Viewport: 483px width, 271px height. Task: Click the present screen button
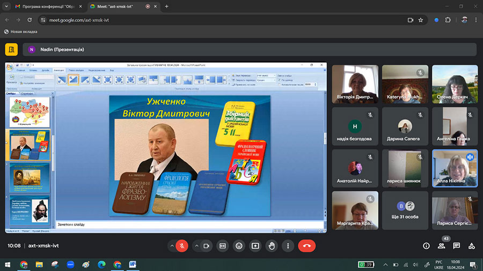[255, 246]
